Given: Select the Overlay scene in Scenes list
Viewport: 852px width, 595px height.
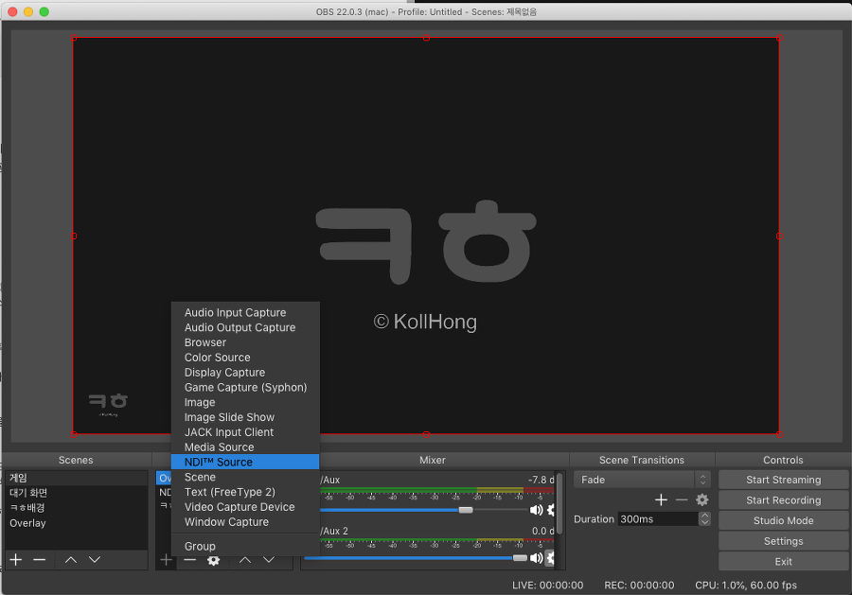Looking at the screenshot, I should point(28,523).
